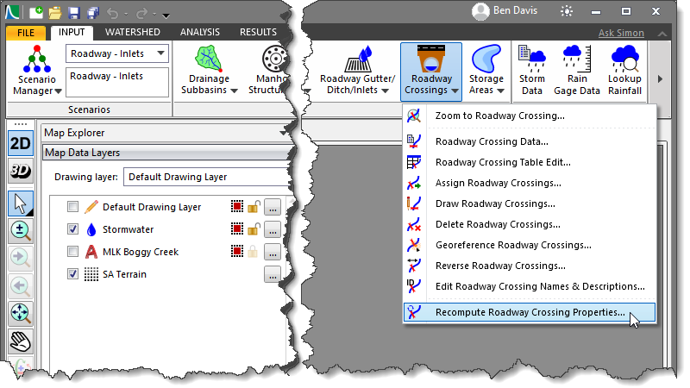Image resolution: width=690 pixels, height=388 pixels.
Task: Open Lookup Rainfall
Action: 624,70
